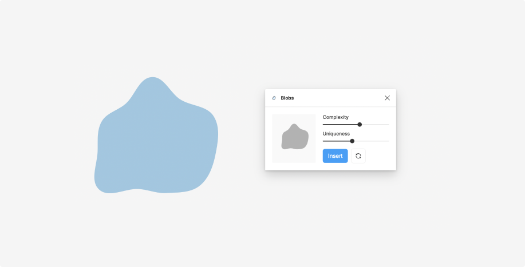Viewport: 525px width, 267px height.
Task: Click the unfilled end of Complexity track
Action: point(376,125)
